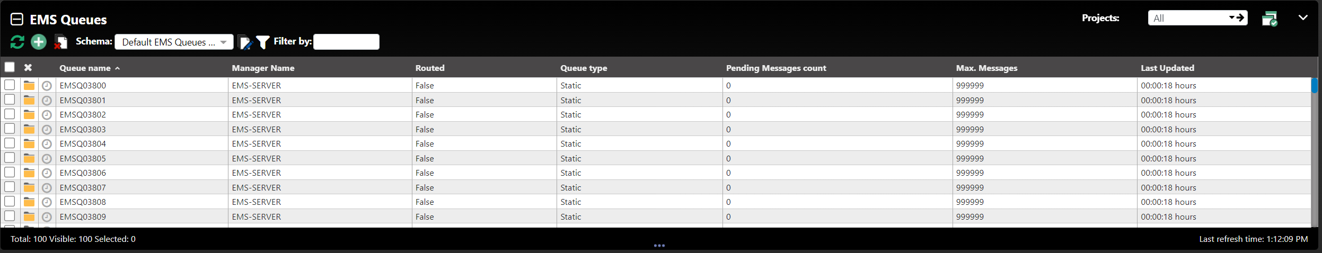Sort by Queue name column header
1322x253 pixels.
pos(85,68)
